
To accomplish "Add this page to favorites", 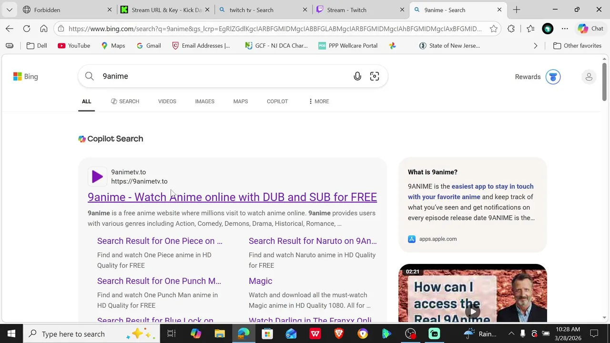I will click(x=494, y=29).
